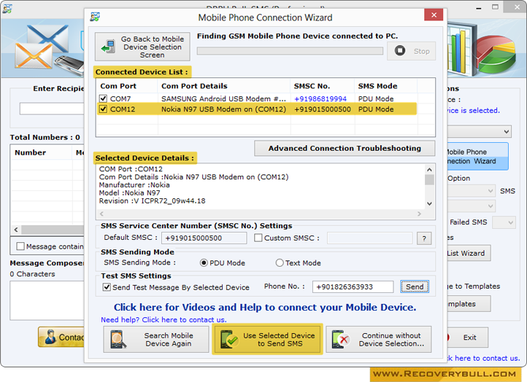This screenshot has height=382, width=527.
Task: Click the contact us link at main window bottom
Action: (484, 358)
